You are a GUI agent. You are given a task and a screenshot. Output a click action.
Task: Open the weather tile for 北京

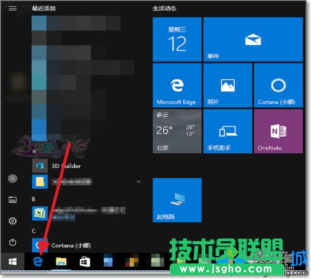[x=177, y=131]
